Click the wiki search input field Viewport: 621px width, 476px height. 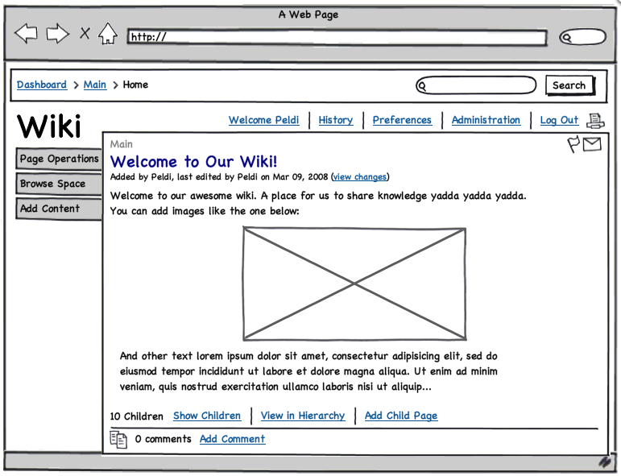476,85
